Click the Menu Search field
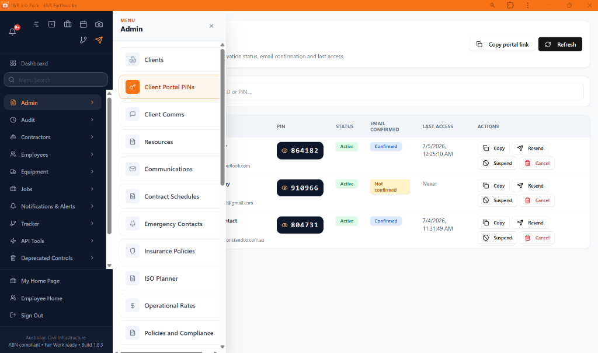 point(55,80)
